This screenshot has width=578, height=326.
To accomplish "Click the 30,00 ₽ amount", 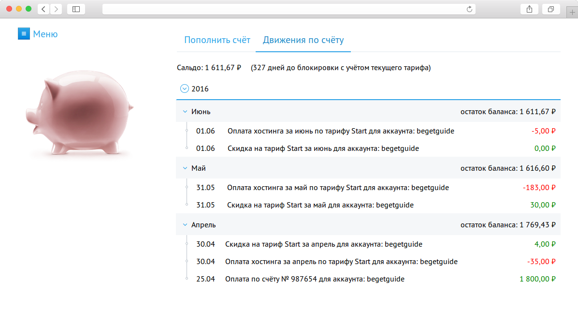I will tap(543, 205).
